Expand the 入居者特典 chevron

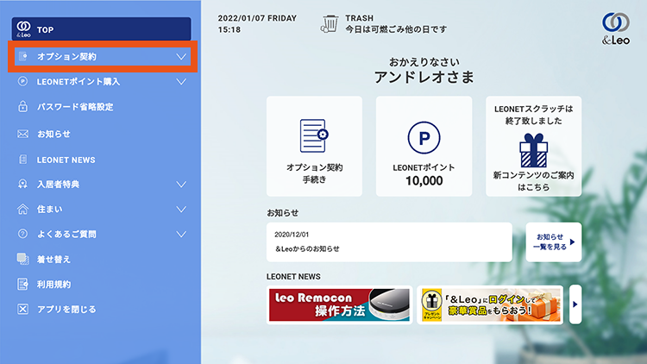(181, 184)
